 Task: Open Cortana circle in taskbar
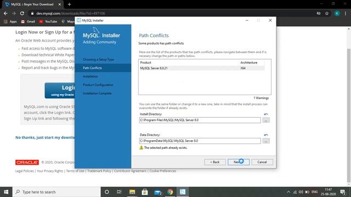107,192
